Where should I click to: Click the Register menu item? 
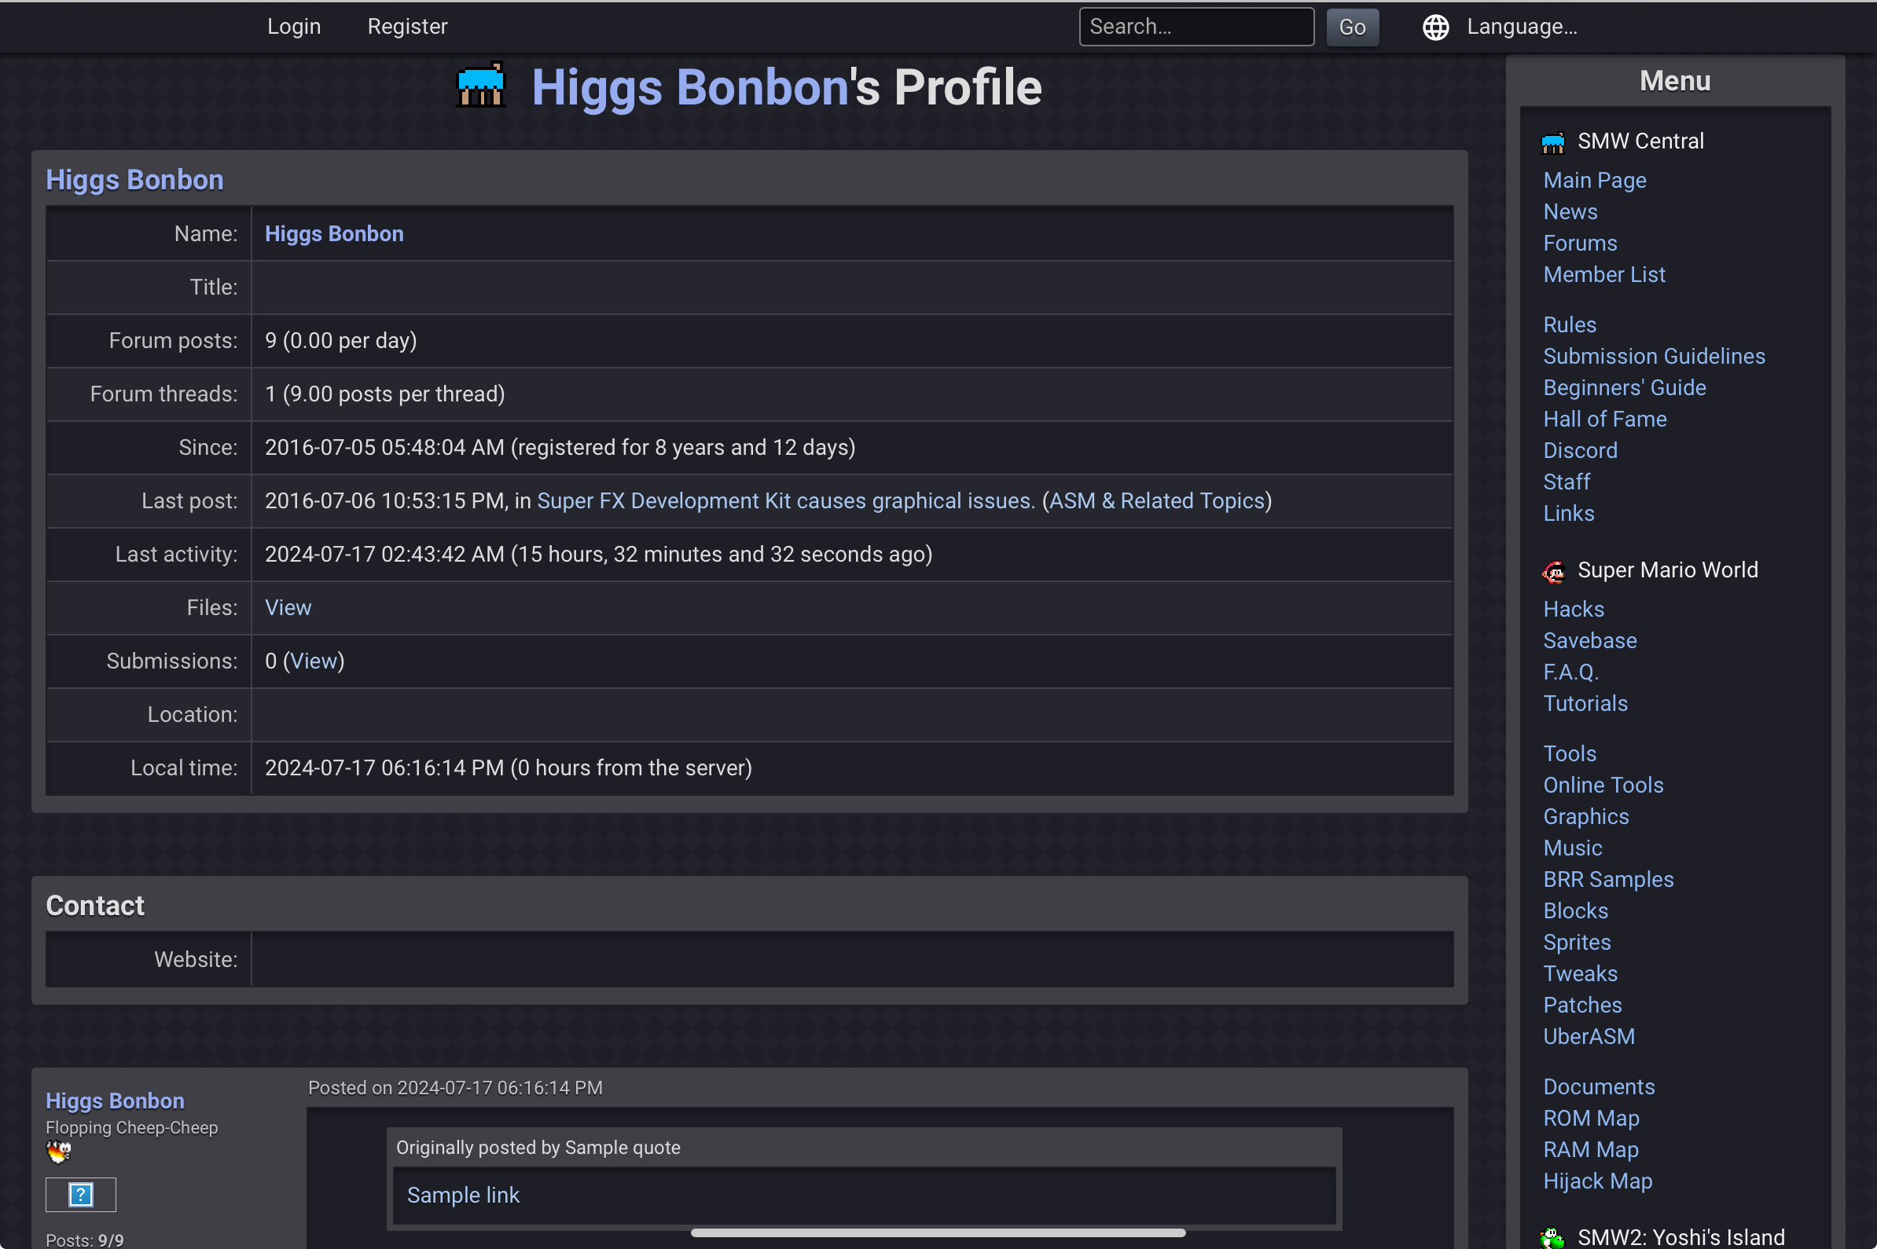point(407,27)
